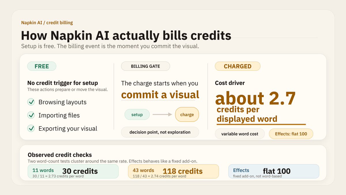The image size is (346, 195).
Task: Click the text The charge starts when you
Action: 159,83
